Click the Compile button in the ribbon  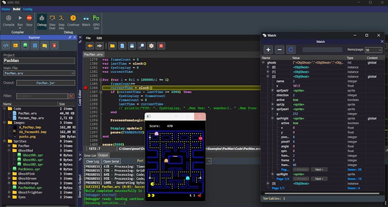tap(9, 20)
